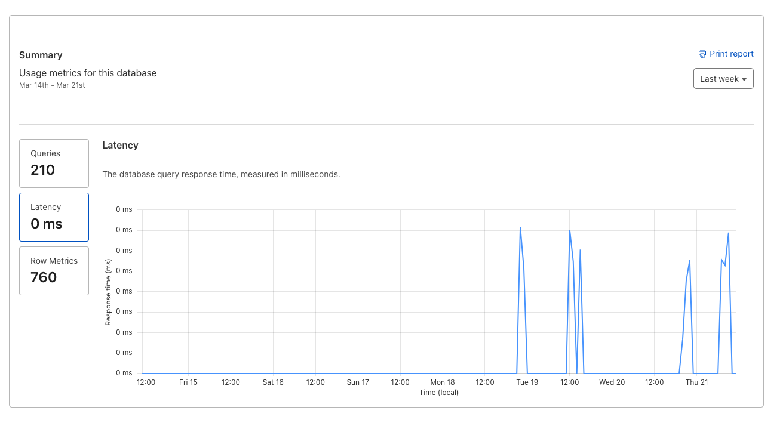Select the Queries 210 metric card
Viewport: 783px width, 429px height.
(54, 163)
